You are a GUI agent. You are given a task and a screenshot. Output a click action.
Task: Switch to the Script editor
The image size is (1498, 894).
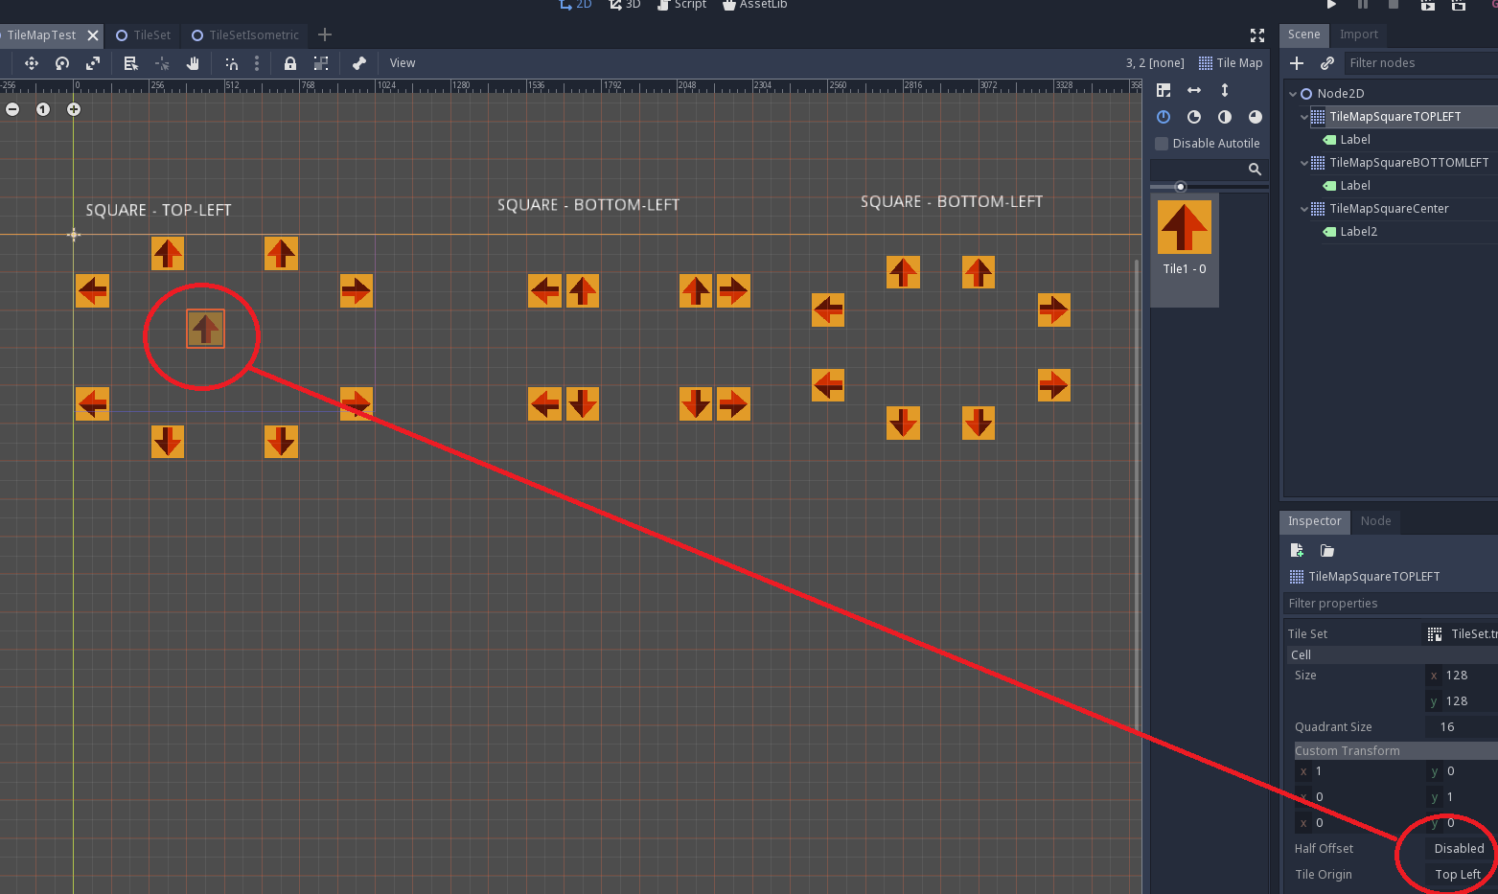(x=681, y=5)
